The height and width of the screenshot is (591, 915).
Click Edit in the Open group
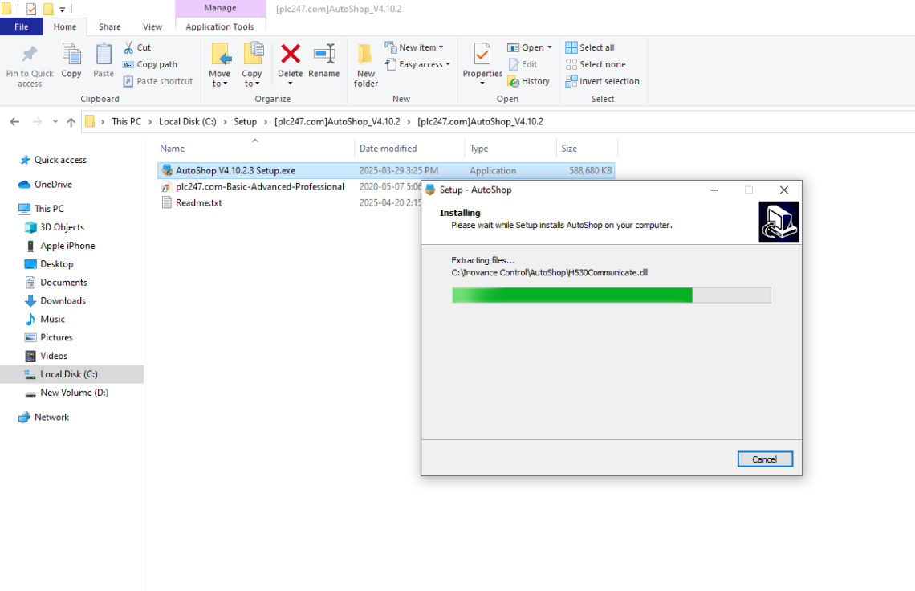pyautogui.click(x=523, y=64)
